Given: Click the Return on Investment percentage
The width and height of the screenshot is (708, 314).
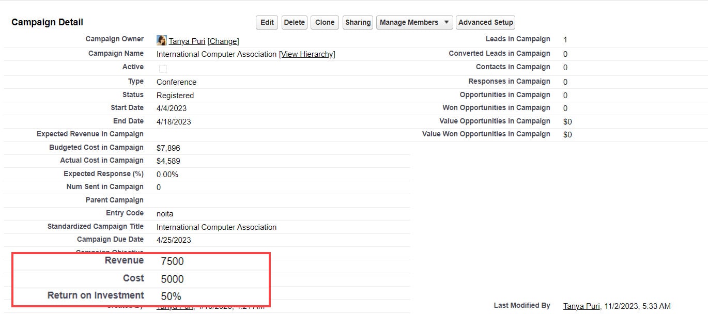Looking at the screenshot, I should pos(171,295).
